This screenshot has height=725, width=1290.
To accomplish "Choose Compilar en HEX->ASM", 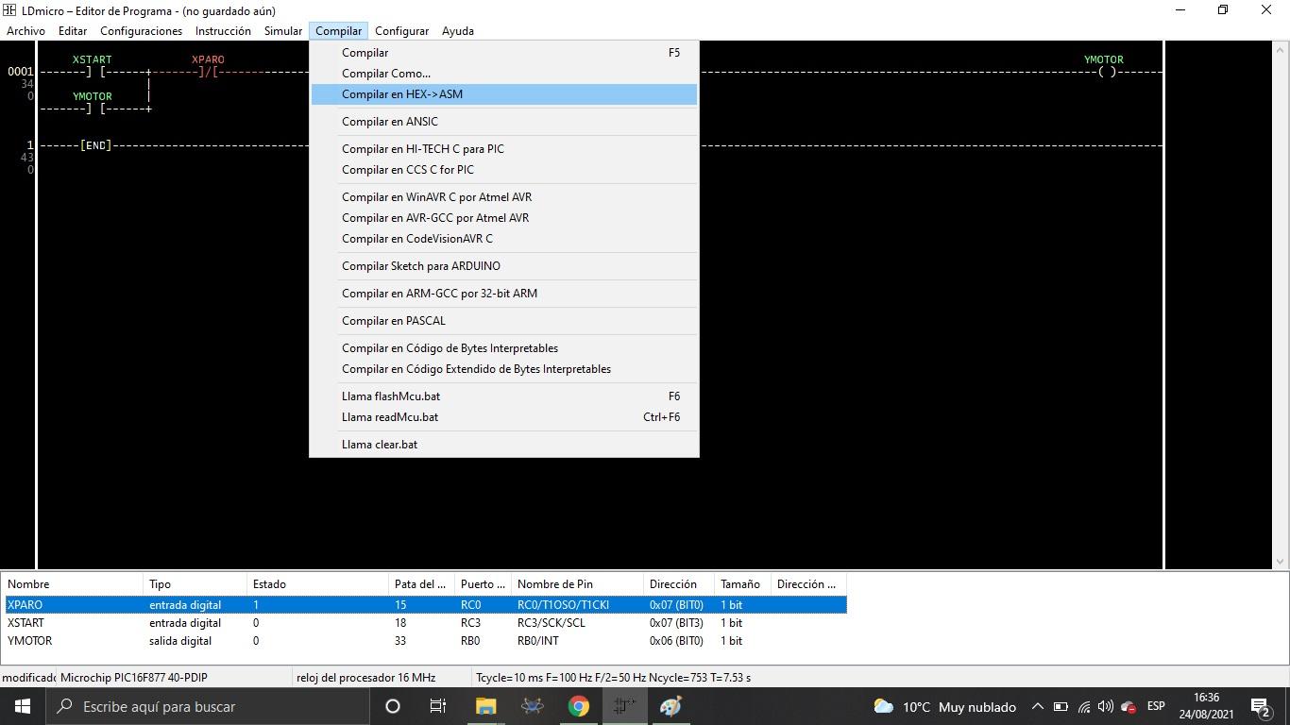I will coord(504,94).
